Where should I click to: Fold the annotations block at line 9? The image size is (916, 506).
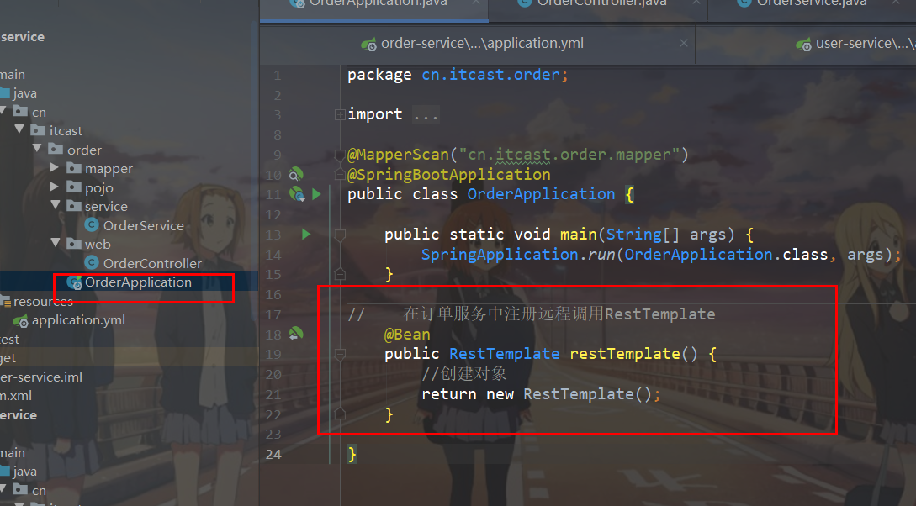point(340,155)
